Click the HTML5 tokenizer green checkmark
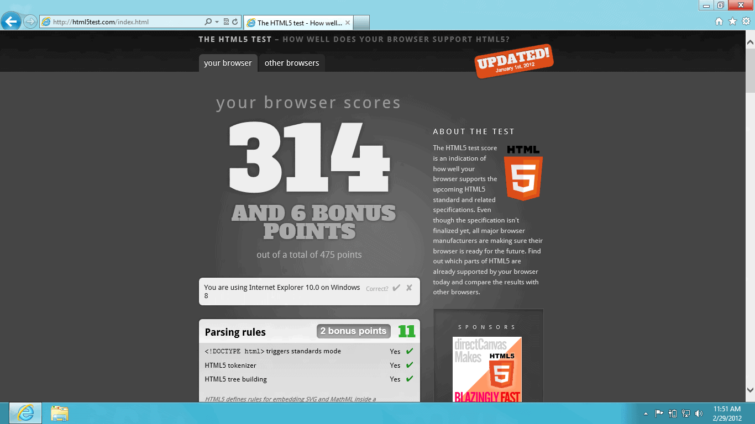The image size is (755, 424). [409, 365]
